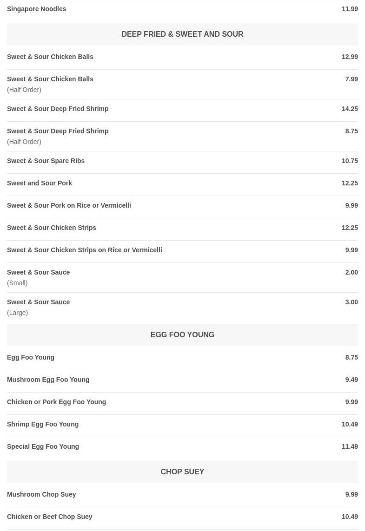This screenshot has width=365, height=531.
Task: Choose Mushroom Egg Foo Young
Action: [x=48, y=380]
